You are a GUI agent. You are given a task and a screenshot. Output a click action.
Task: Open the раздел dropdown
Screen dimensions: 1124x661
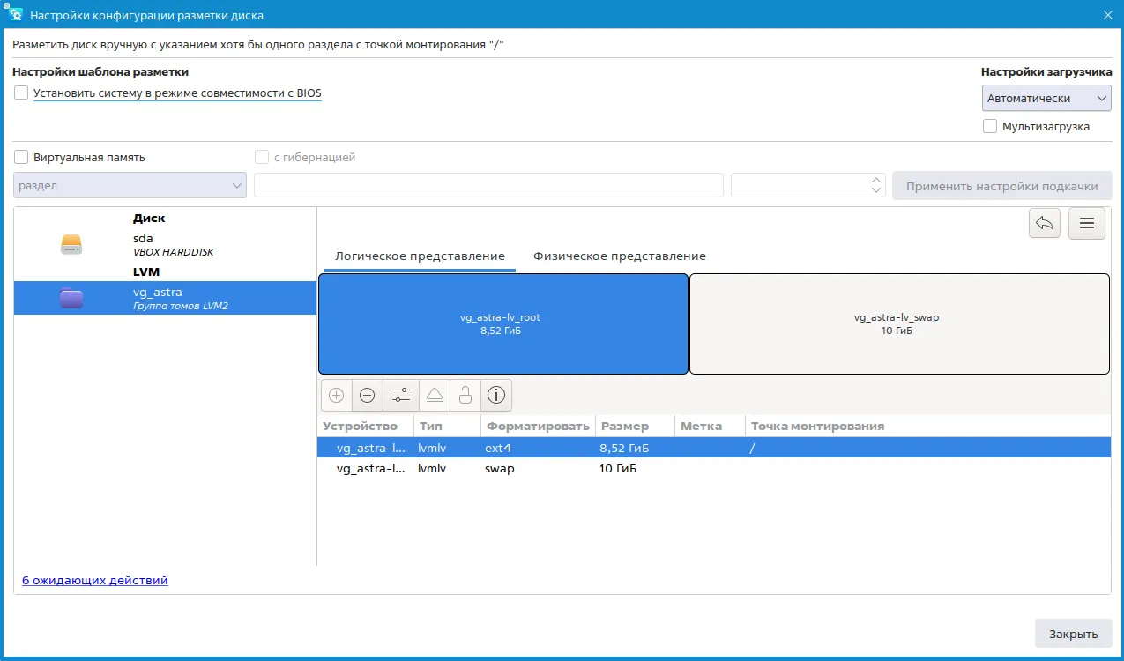(x=130, y=185)
